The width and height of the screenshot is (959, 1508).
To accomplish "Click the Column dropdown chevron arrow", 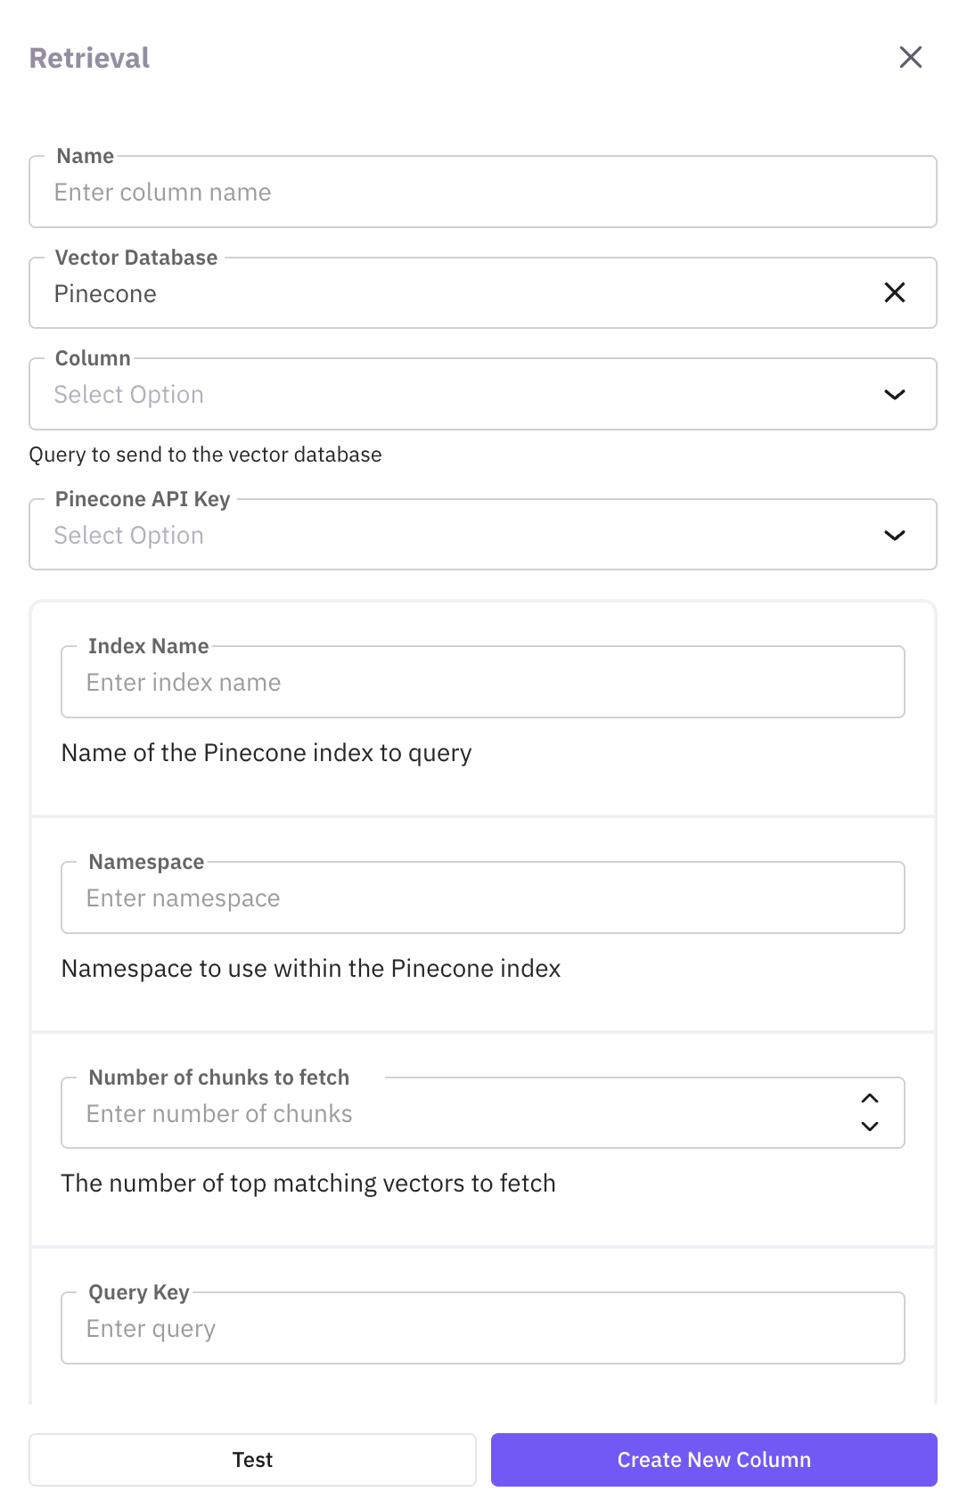I will point(894,395).
